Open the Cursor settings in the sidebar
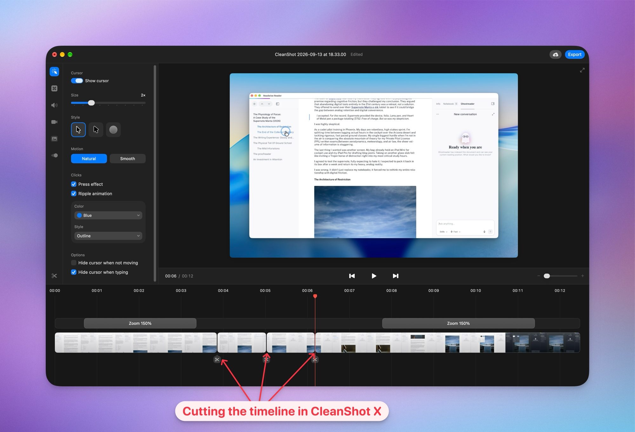Screen dimensions: 635x432 coord(54,72)
